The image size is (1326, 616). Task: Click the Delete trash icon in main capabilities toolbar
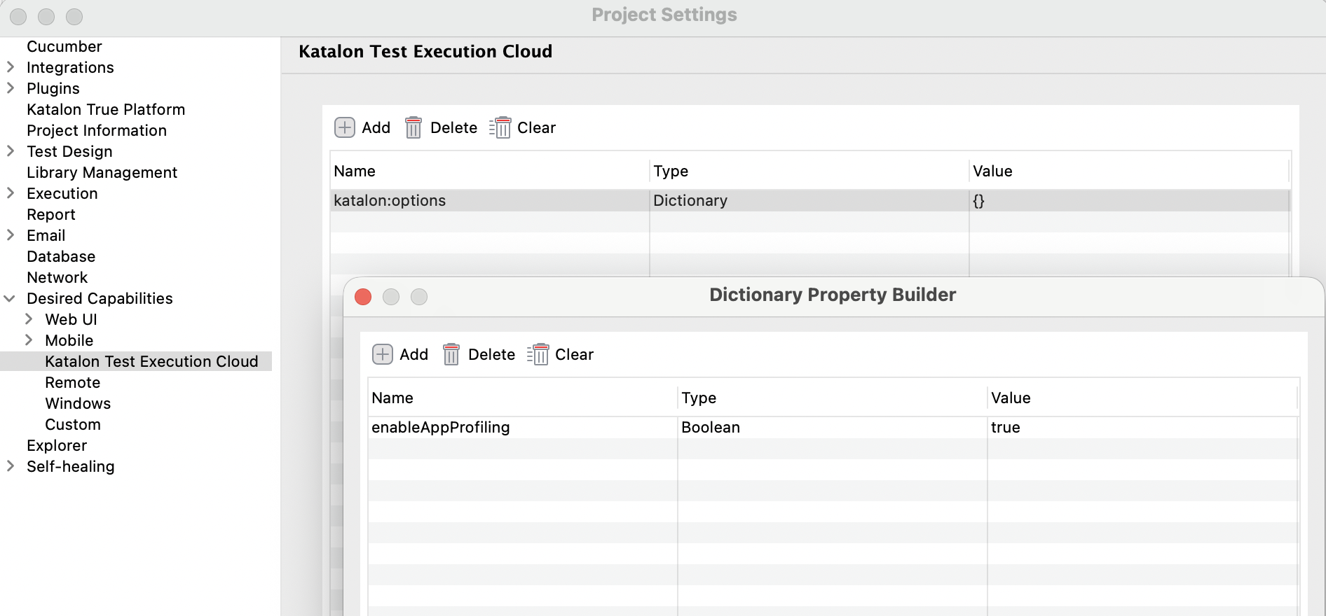[x=413, y=127]
